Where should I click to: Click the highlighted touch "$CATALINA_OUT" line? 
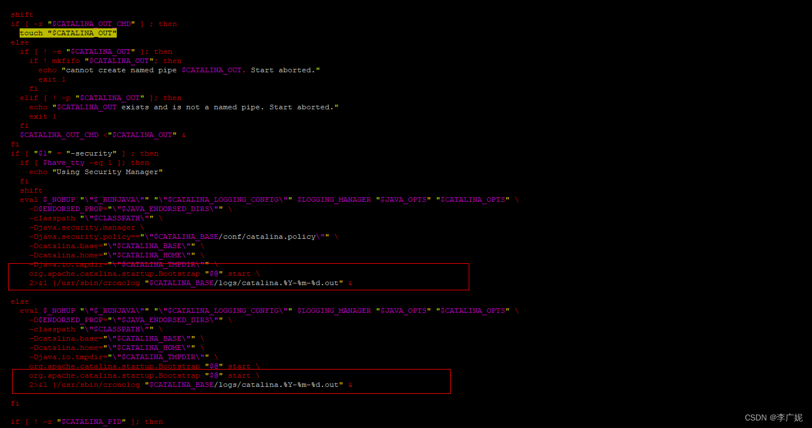click(x=68, y=33)
